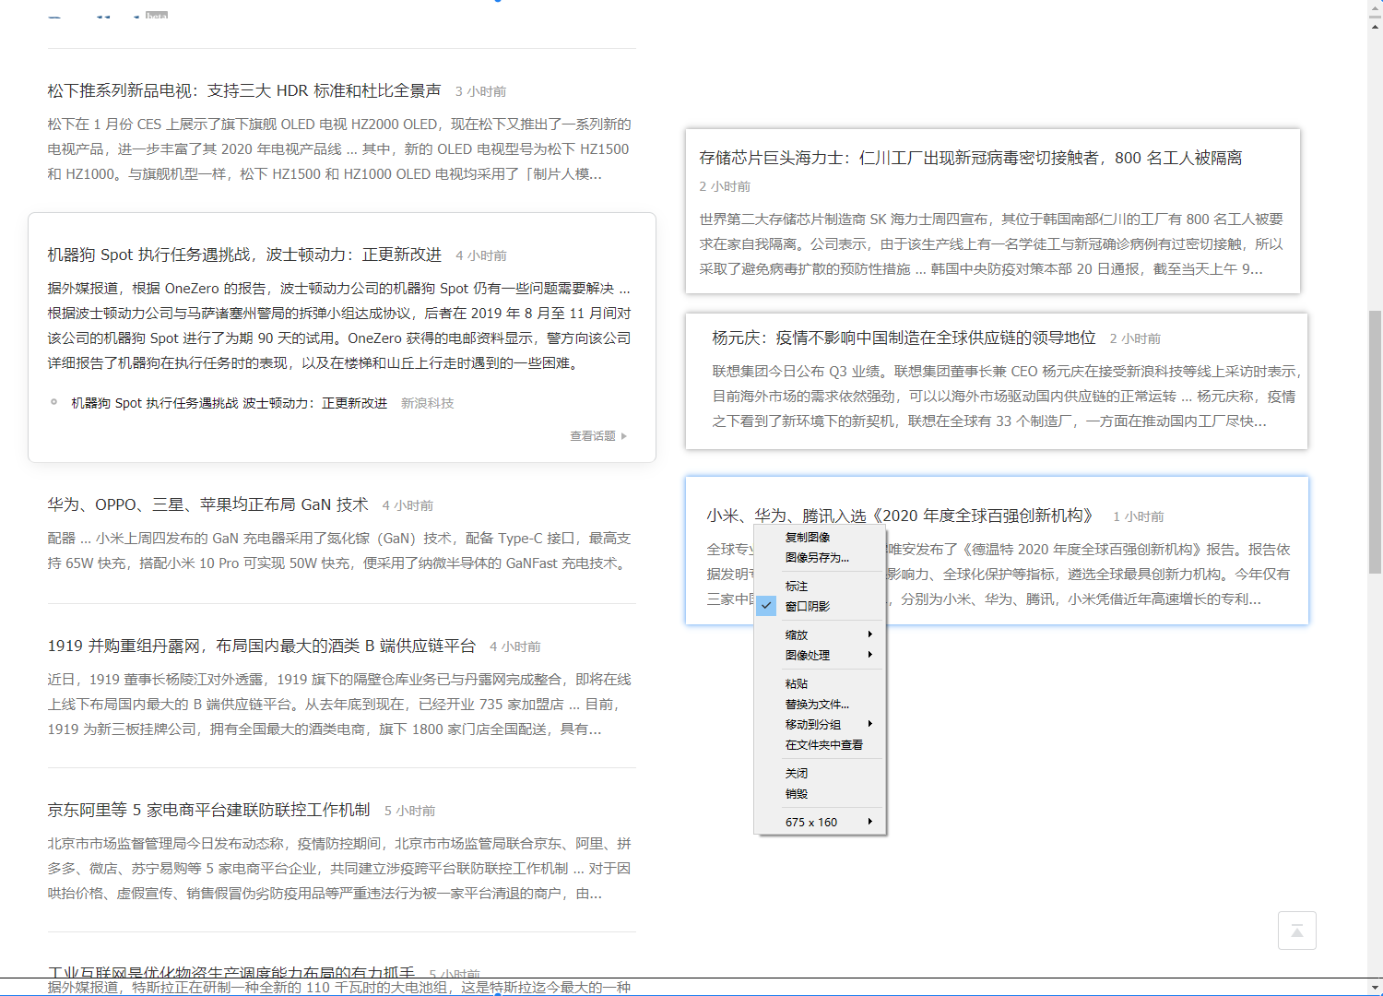Select 销毁 in the context menu
The width and height of the screenshot is (1383, 996).
(820, 793)
